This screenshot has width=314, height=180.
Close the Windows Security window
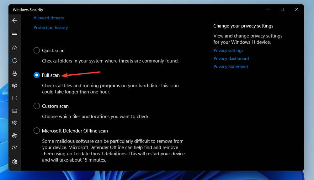[296, 9]
